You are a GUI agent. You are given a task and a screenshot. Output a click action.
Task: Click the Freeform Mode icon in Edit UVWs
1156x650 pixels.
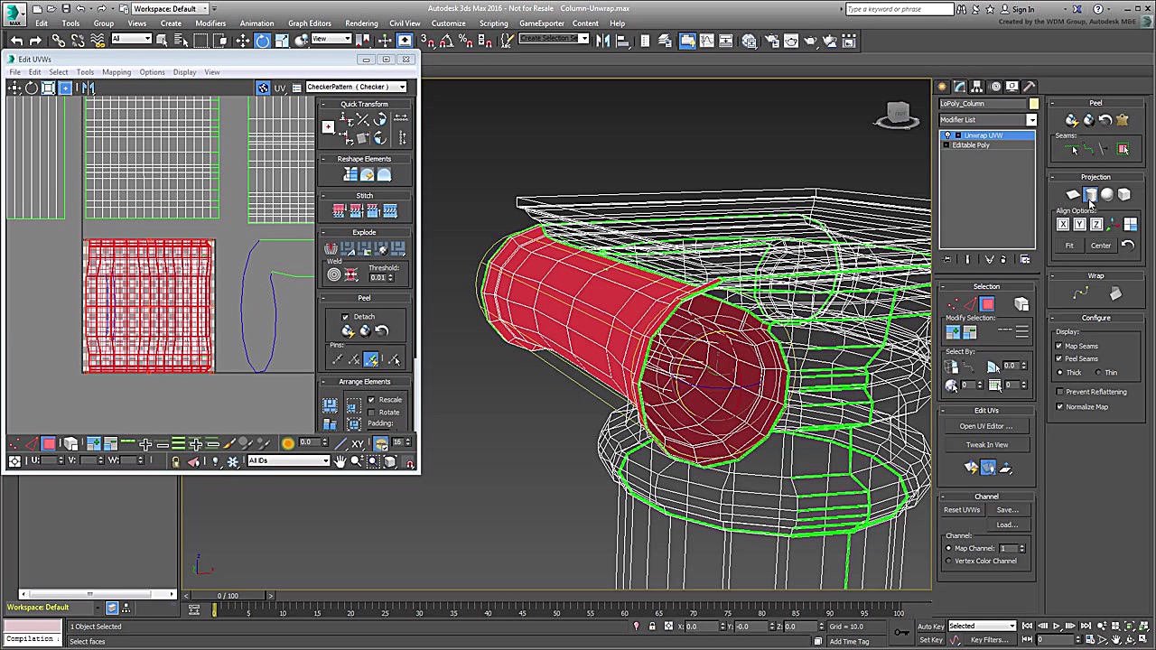65,88
